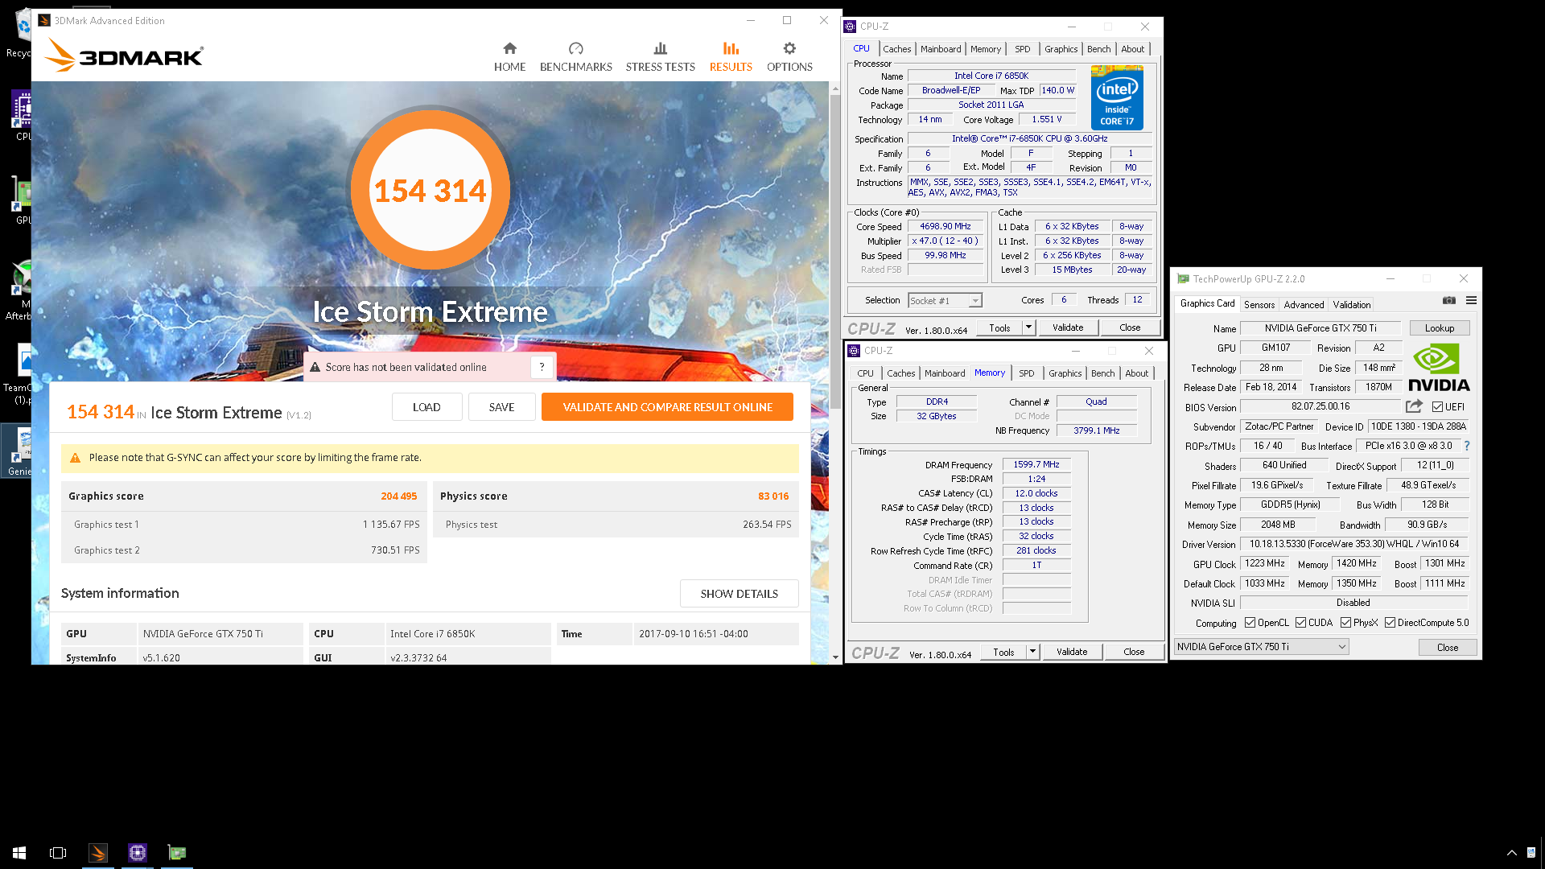This screenshot has height=869, width=1545.
Task: Open the STRESS TESTS section
Action: [660, 57]
